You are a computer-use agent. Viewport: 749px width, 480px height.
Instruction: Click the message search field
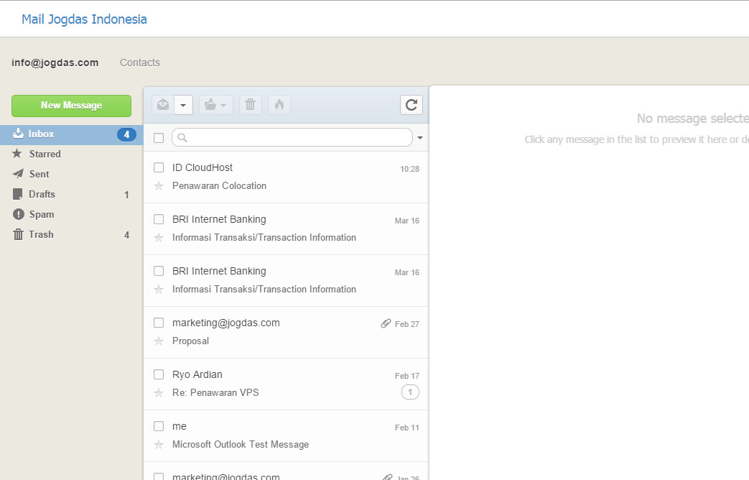click(x=294, y=137)
